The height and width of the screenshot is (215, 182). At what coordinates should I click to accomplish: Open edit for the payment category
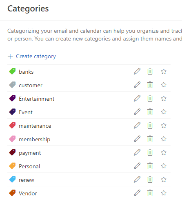[x=137, y=152]
